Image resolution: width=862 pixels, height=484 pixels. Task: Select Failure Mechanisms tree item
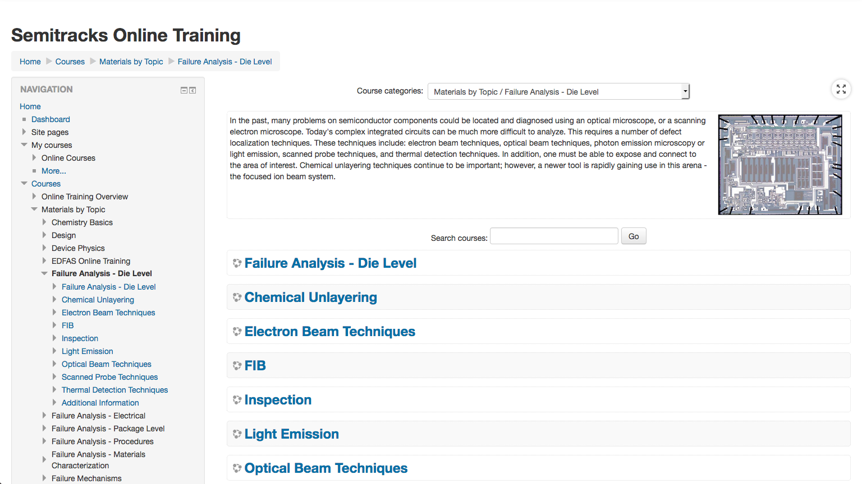click(x=86, y=478)
